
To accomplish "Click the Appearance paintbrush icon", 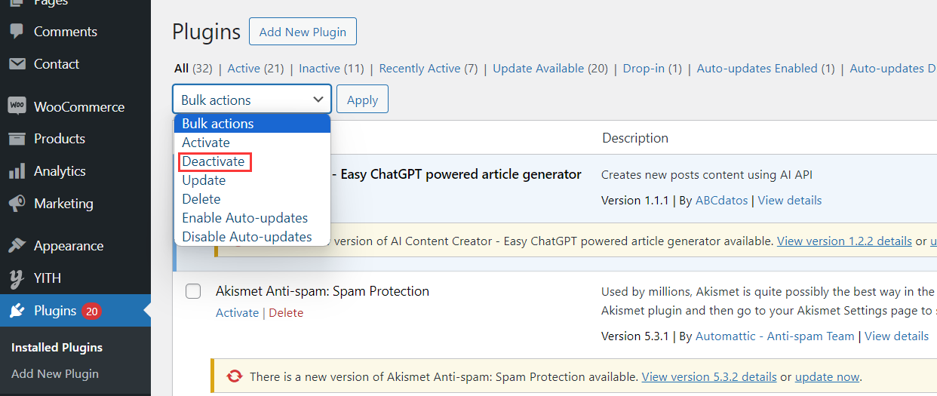I will [17, 246].
